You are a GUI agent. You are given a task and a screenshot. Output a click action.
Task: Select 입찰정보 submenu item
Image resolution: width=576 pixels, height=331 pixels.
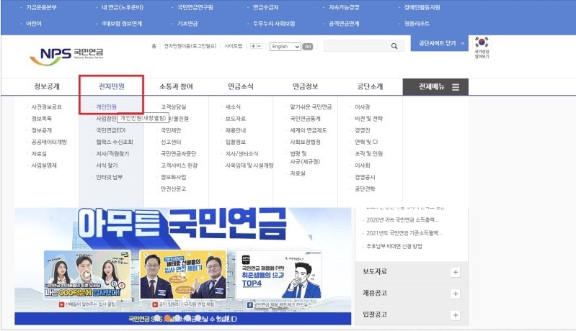point(235,142)
